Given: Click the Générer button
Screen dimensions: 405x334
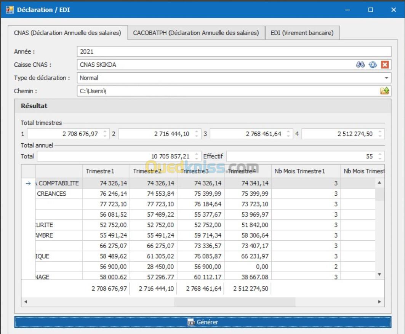Looking at the screenshot, I should point(203,322).
